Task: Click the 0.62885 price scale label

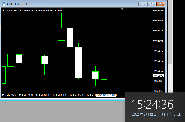Action: point(159,81)
